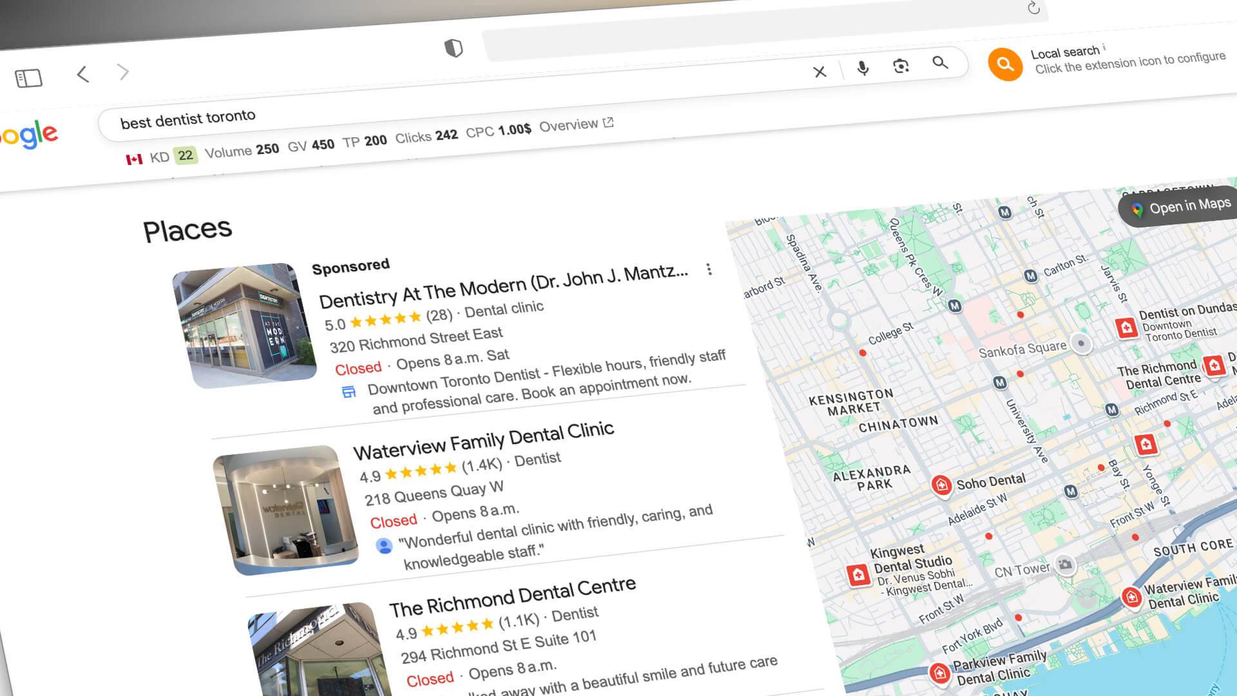This screenshot has width=1237, height=696.
Task: Start voice search with the microphone icon
Action: coord(863,68)
